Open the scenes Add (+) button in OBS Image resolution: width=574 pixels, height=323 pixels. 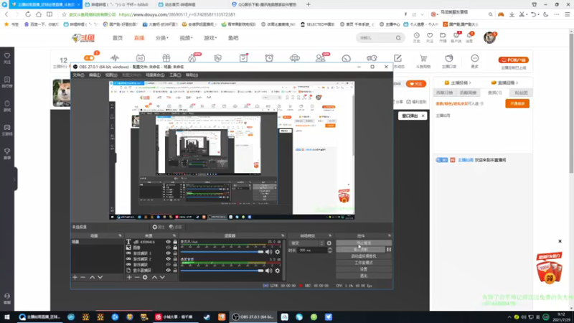point(75,278)
